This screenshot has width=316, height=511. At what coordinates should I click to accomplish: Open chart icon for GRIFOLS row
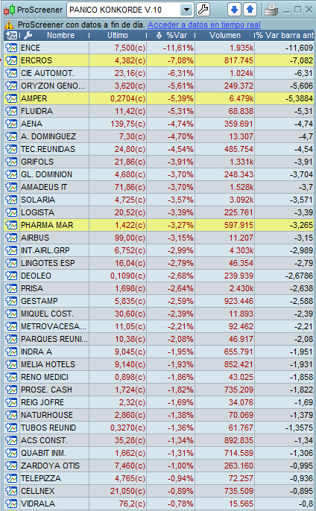click(11, 162)
